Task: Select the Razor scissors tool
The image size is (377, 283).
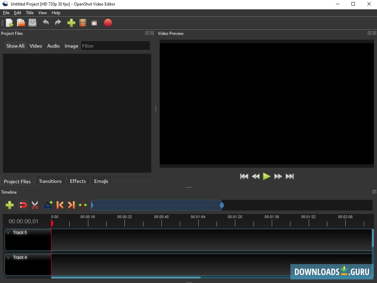Action: (x=35, y=205)
